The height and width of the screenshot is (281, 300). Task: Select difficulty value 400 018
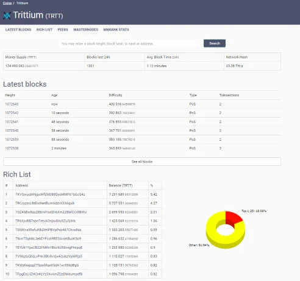122,104
